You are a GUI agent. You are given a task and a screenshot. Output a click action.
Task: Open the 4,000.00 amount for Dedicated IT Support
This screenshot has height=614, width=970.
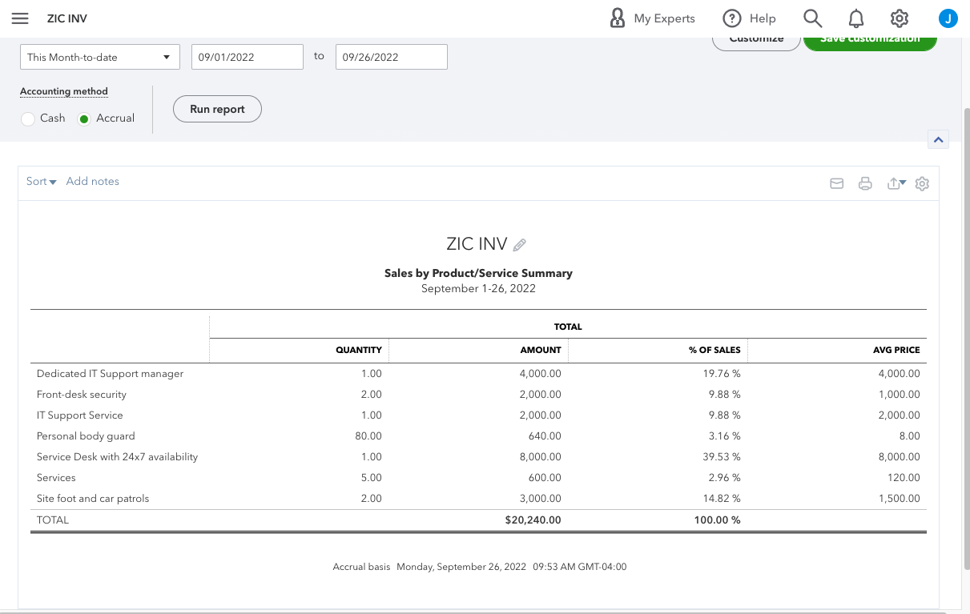coord(541,374)
